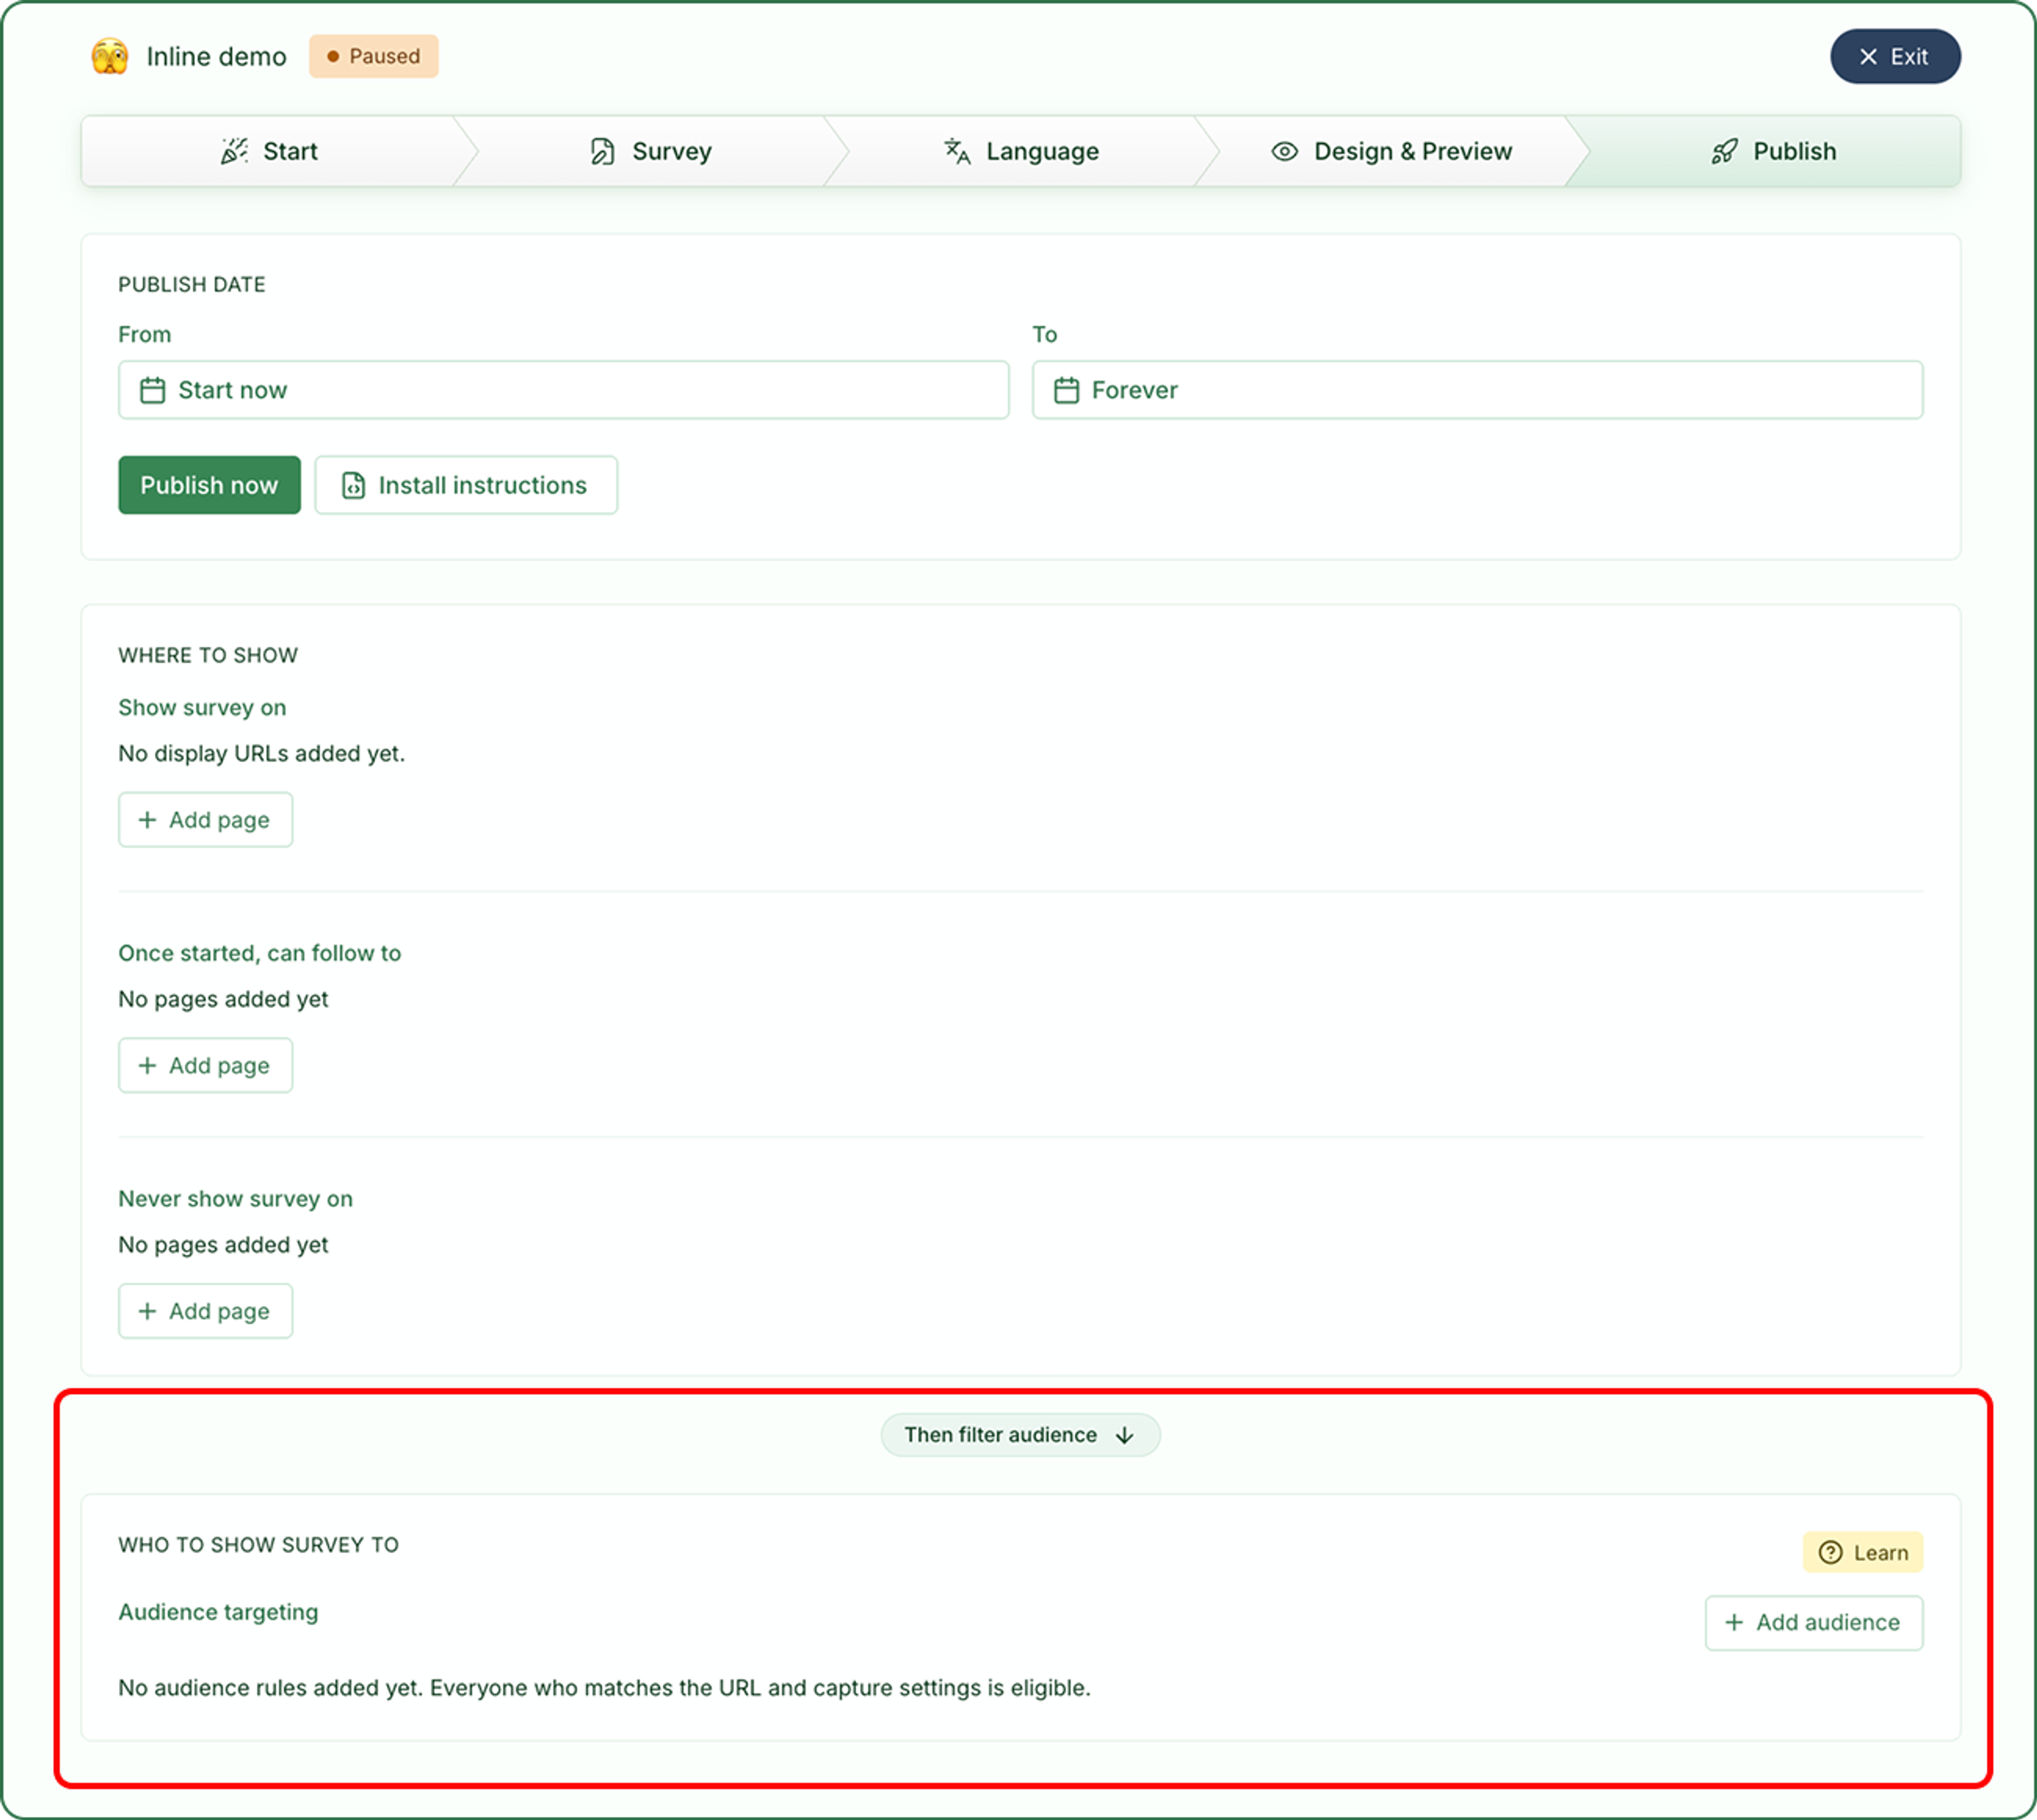
Task: Click the plus icon on Add audience
Action: 1734,1622
